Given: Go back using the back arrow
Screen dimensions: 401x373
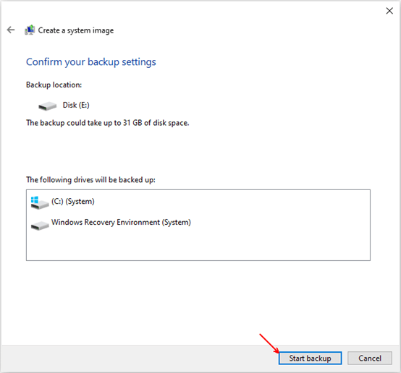Looking at the screenshot, I should [x=11, y=30].
